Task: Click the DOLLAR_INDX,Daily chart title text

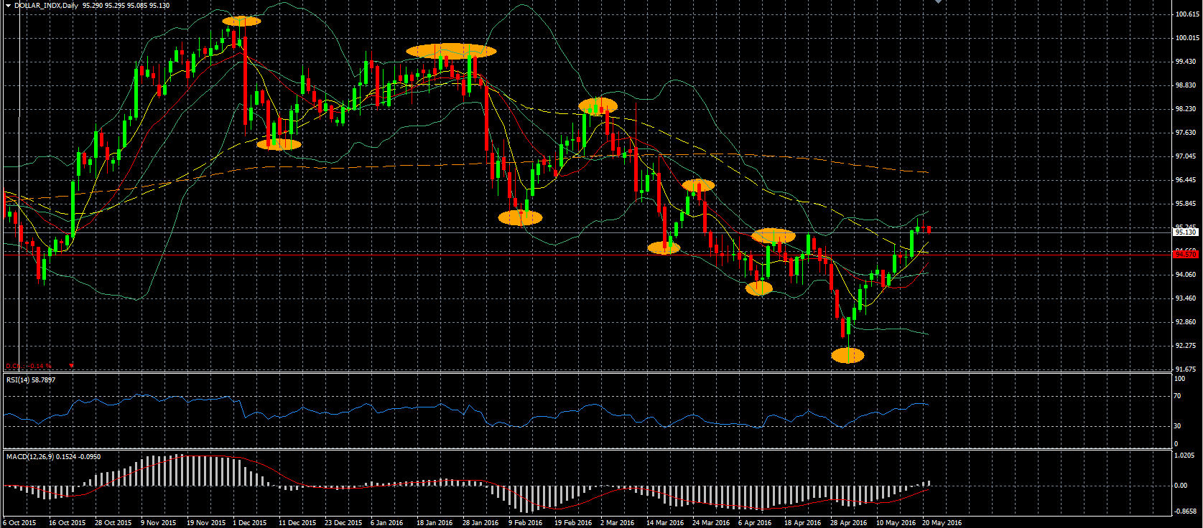Action: click(x=46, y=6)
